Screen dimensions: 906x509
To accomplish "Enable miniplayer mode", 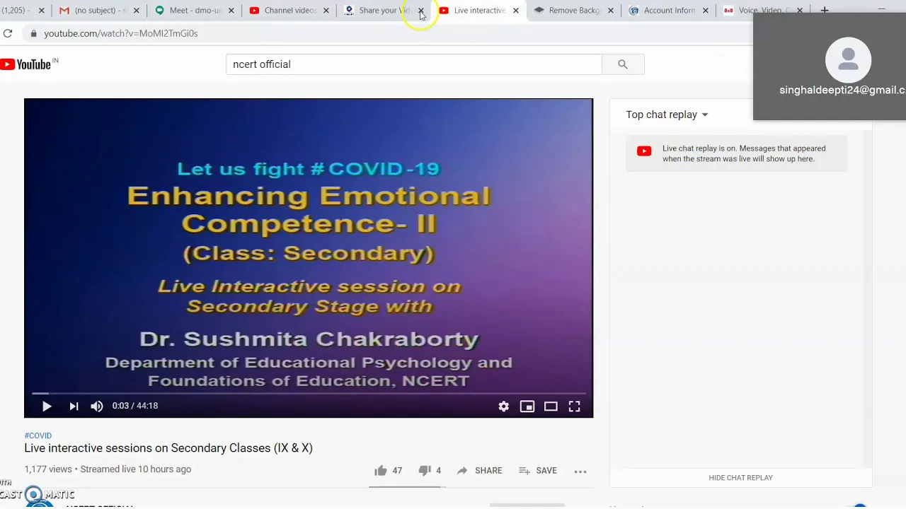I will pos(527,406).
